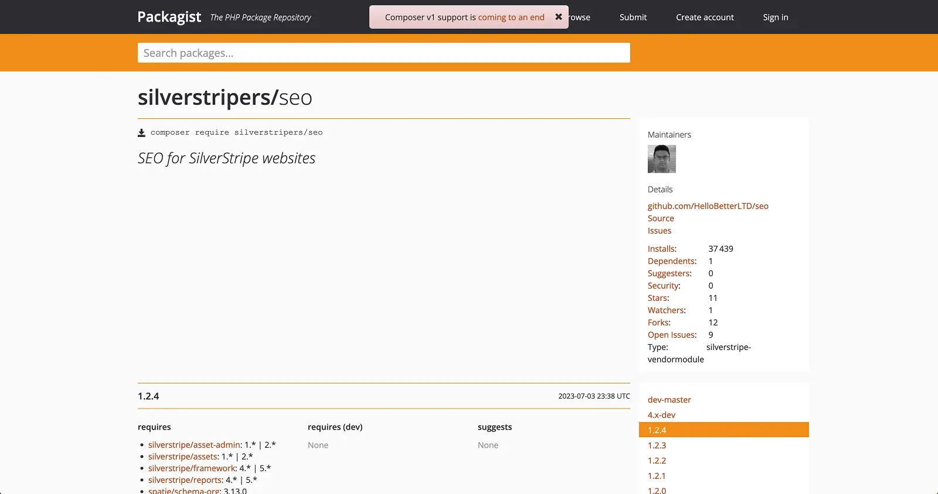This screenshot has width=938, height=494.
Task: Focus the Search packages field
Action: [x=384, y=53]
